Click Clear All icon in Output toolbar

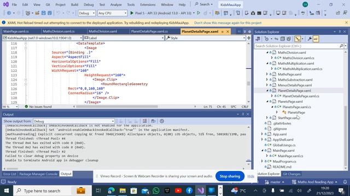(144, 121)
